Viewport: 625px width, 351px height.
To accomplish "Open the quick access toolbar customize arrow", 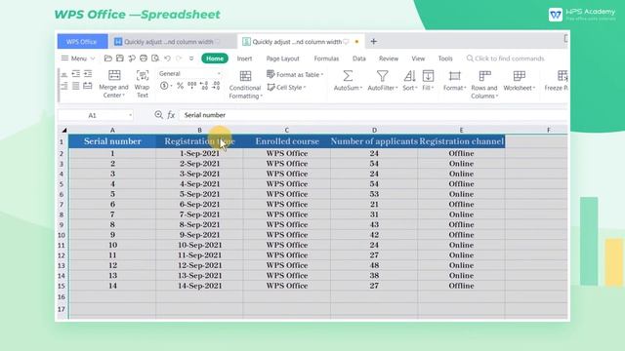I will [x=191, y=58].
